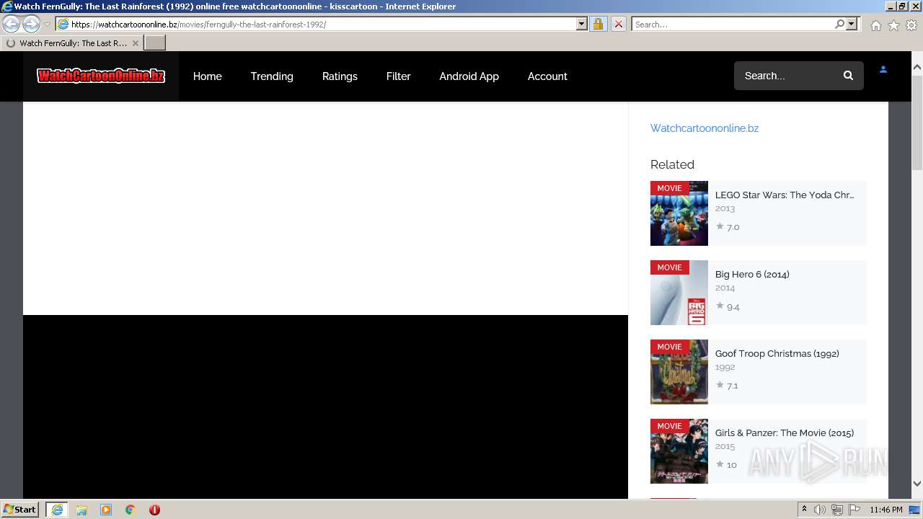Open IE Tools gear icon

click(911, 25)
